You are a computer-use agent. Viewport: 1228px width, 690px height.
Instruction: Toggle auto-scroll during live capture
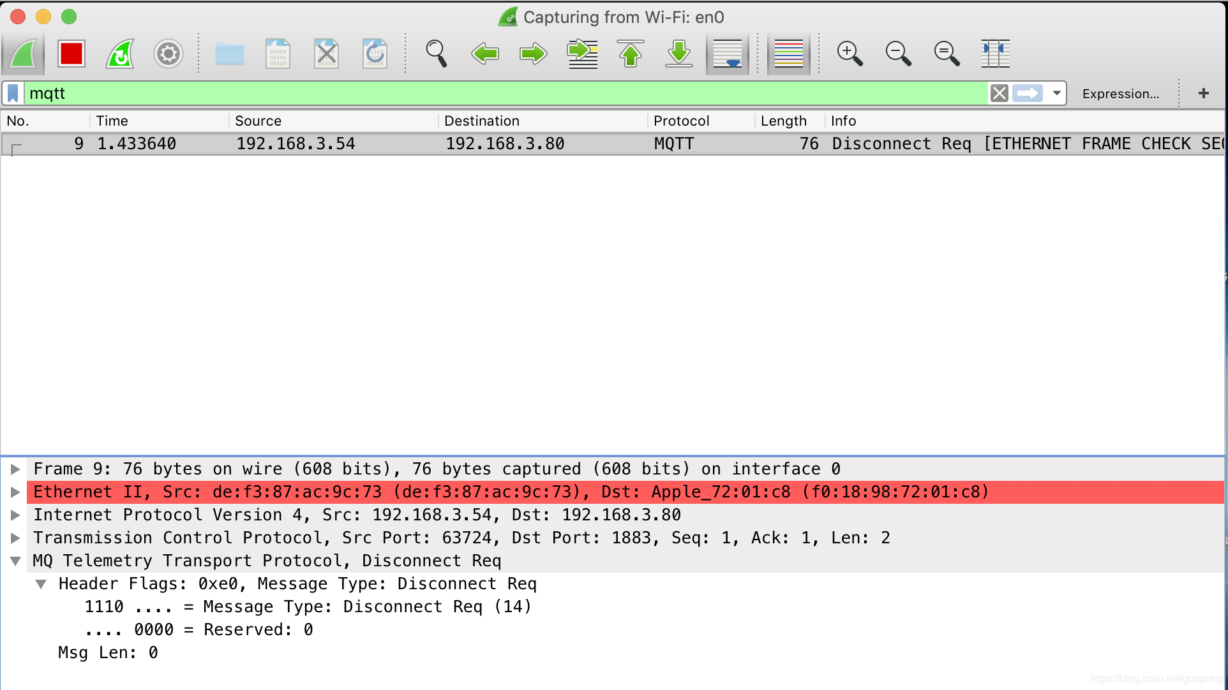[x=728, y=54]
